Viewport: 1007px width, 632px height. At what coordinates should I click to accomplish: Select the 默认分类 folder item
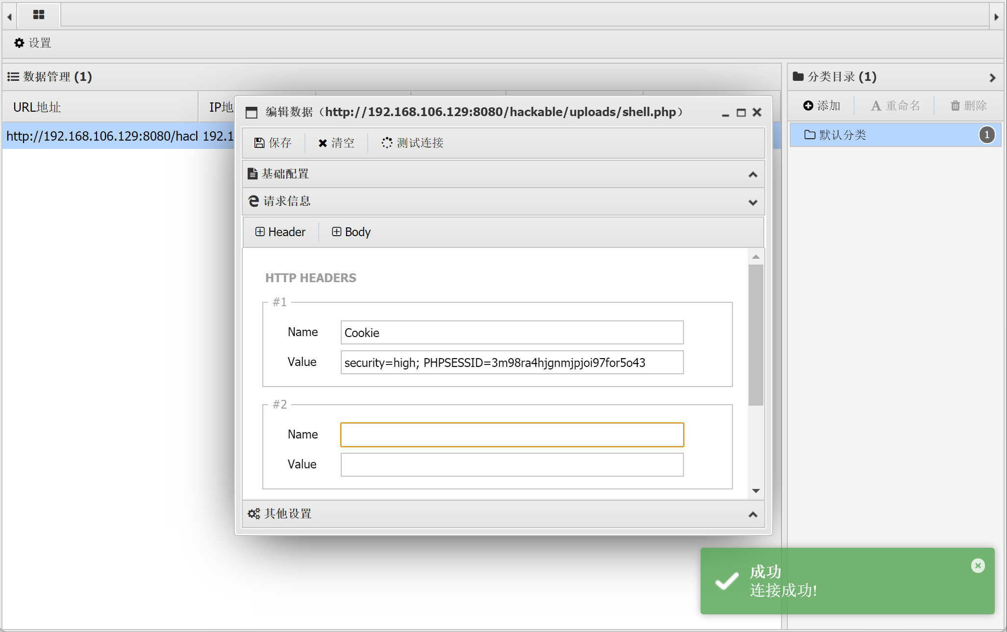842,135
